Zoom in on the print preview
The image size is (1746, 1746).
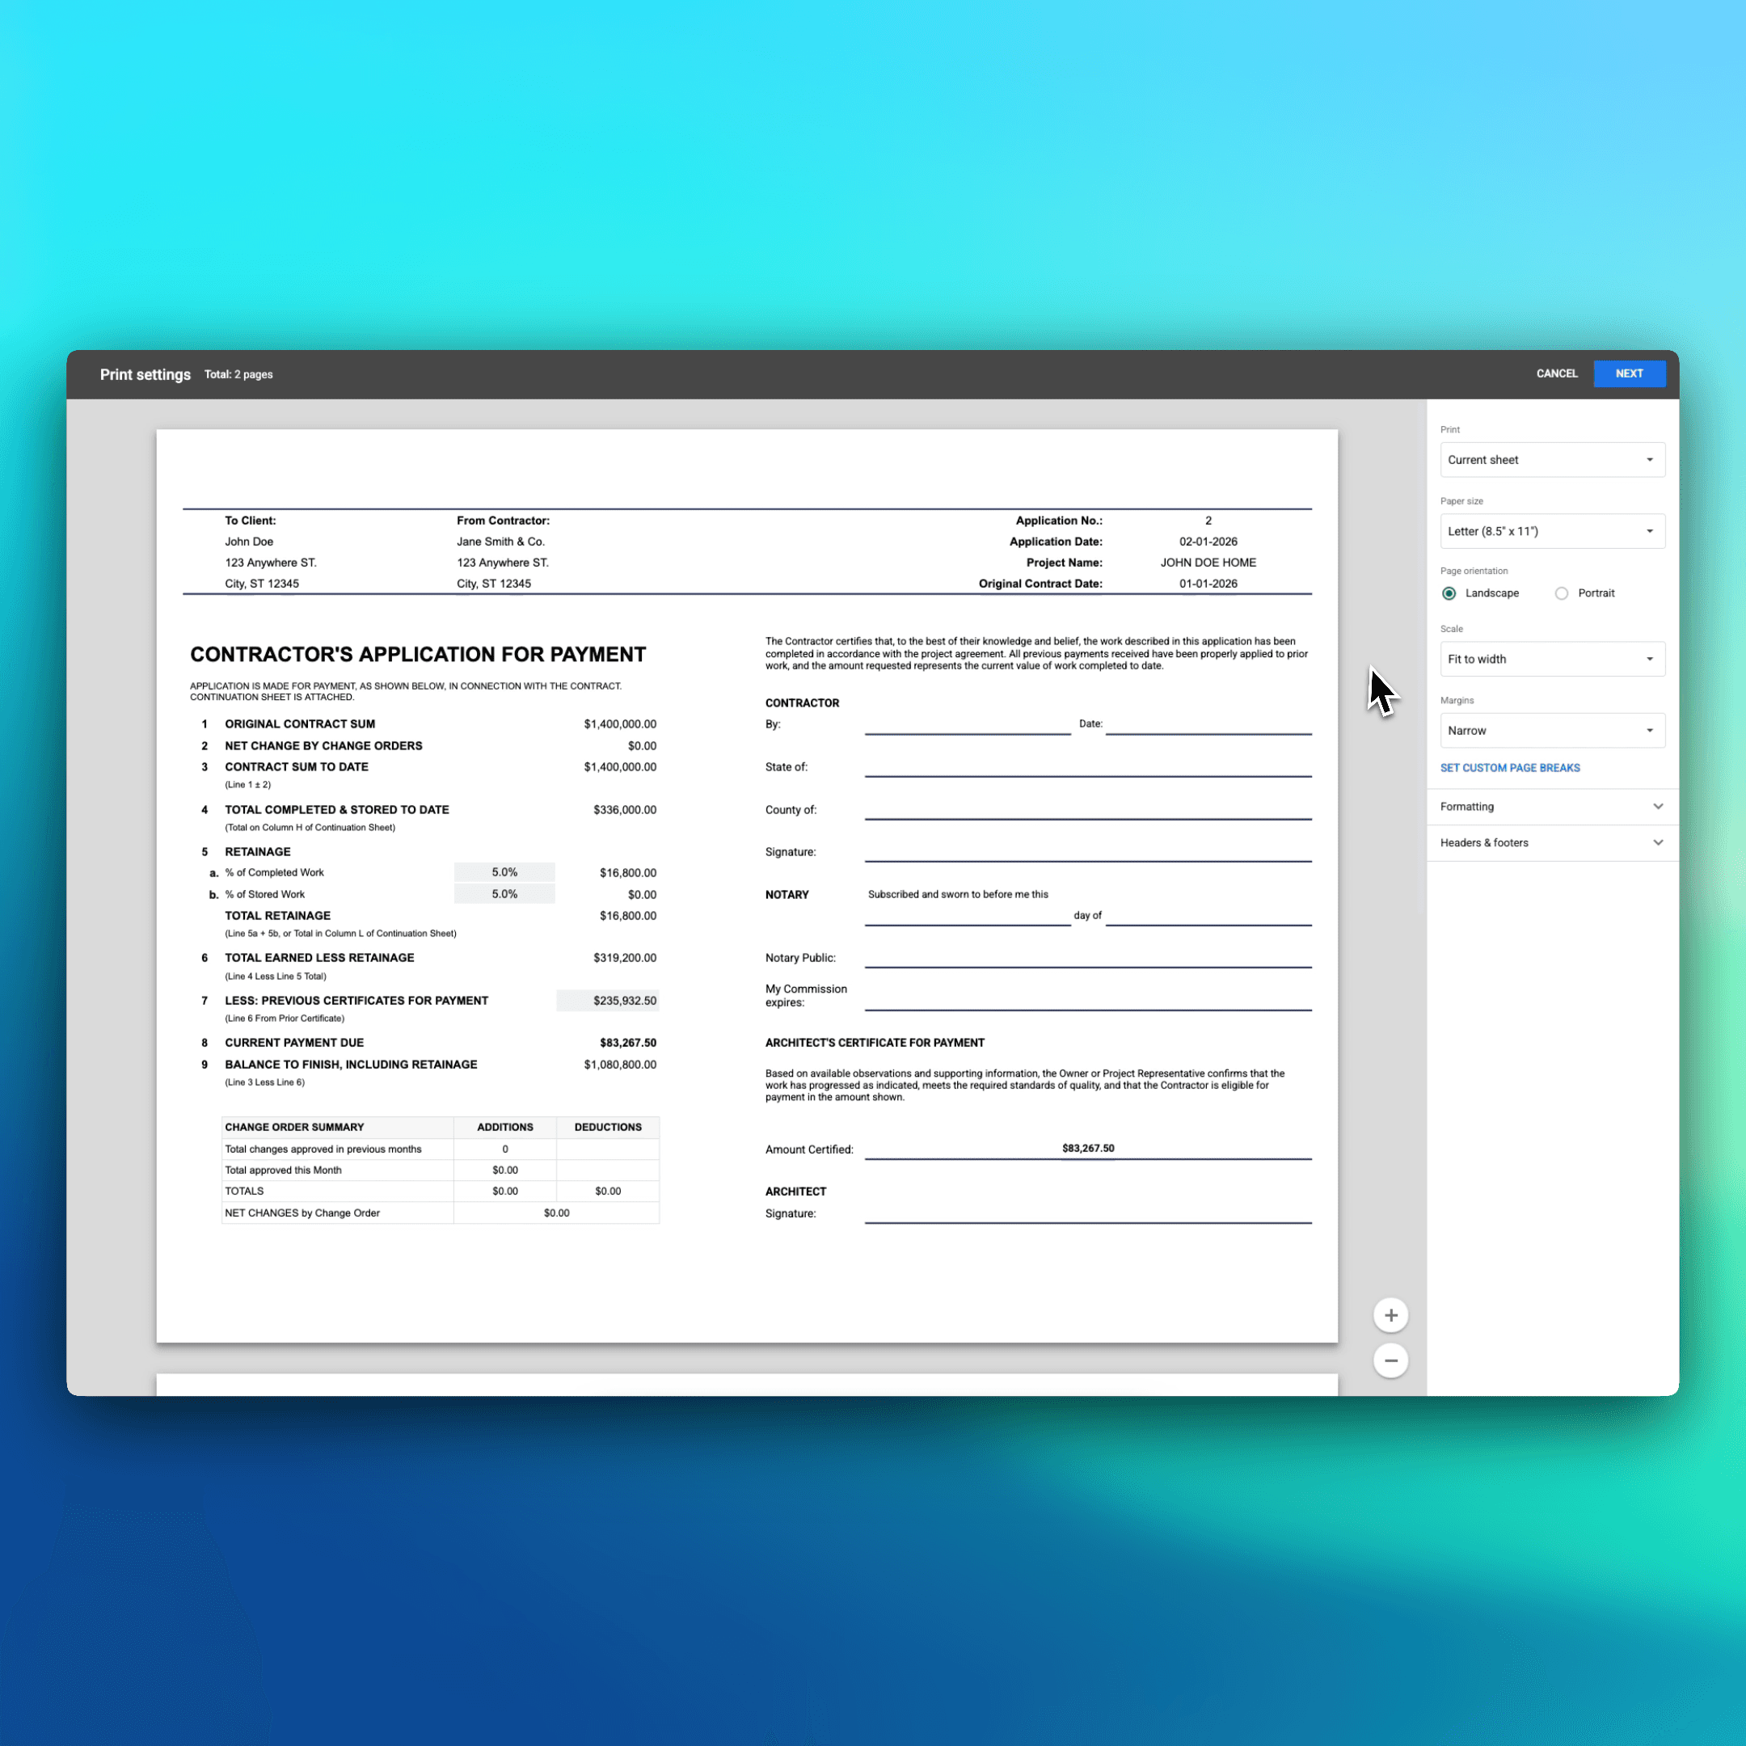pyautogui.click(x=1391, y=1315)
